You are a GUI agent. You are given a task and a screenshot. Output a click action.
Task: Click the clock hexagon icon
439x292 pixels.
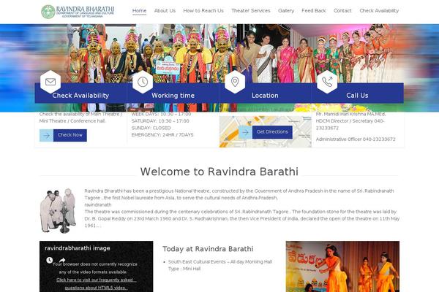click(143, 82)
